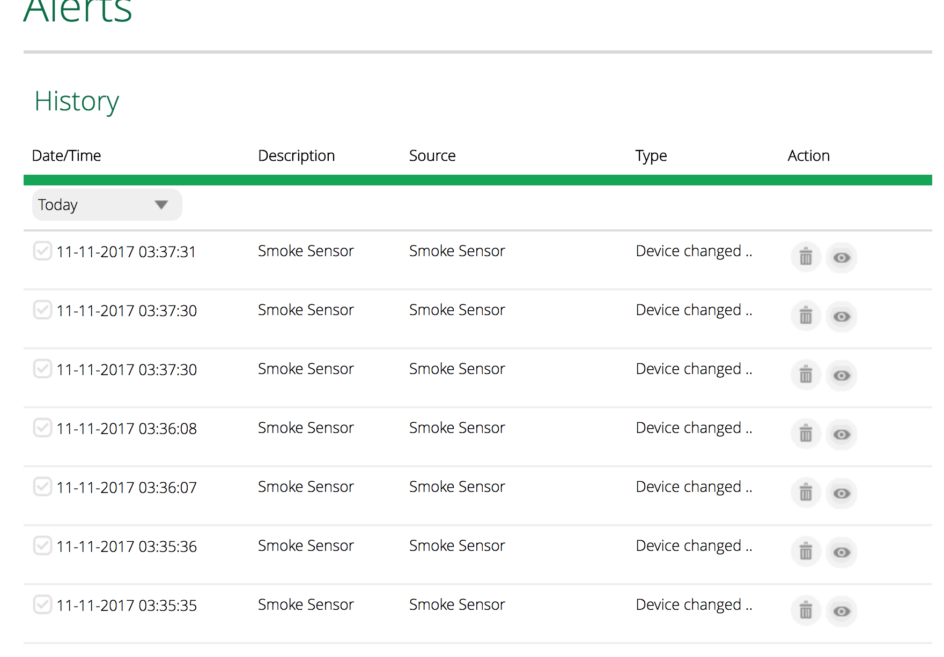This screenshot has width=944, height=657.
Task: Click the Source column header
Action: 432,156
